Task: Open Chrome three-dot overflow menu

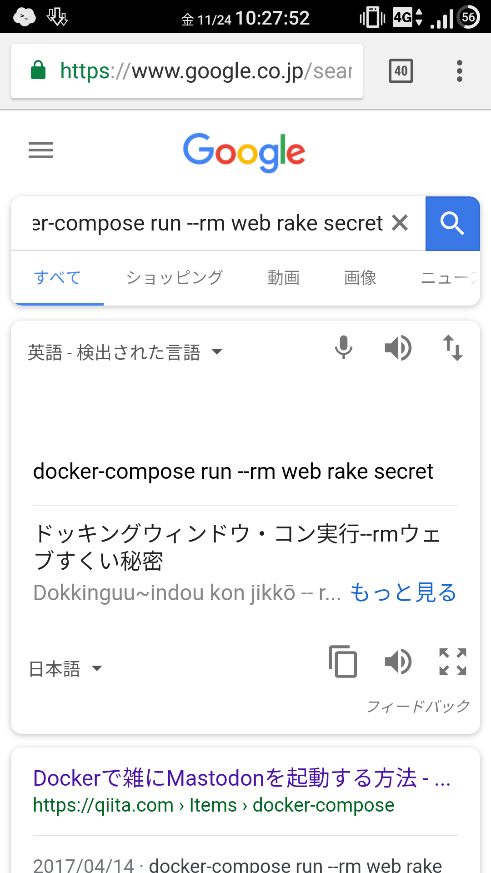Action: [460, 71]
